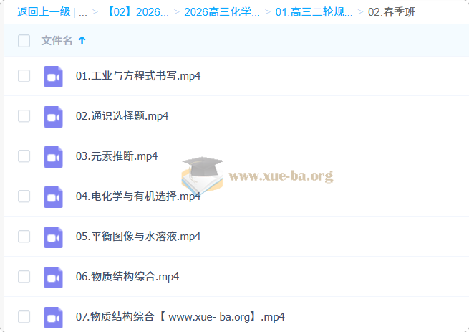469x332 pixels.
Task: Check the box for 01.工业与方程式书写.mp4
Action: 24,76
